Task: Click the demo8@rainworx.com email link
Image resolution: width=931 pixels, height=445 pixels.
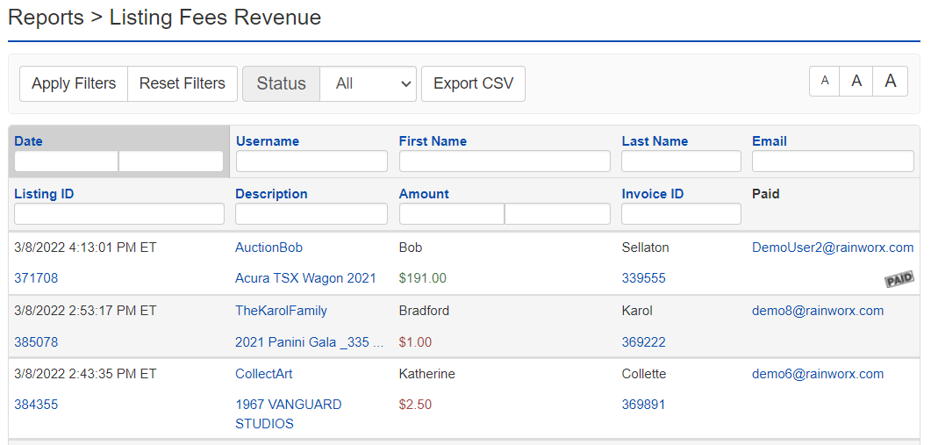Action: (x=818, y=311)
